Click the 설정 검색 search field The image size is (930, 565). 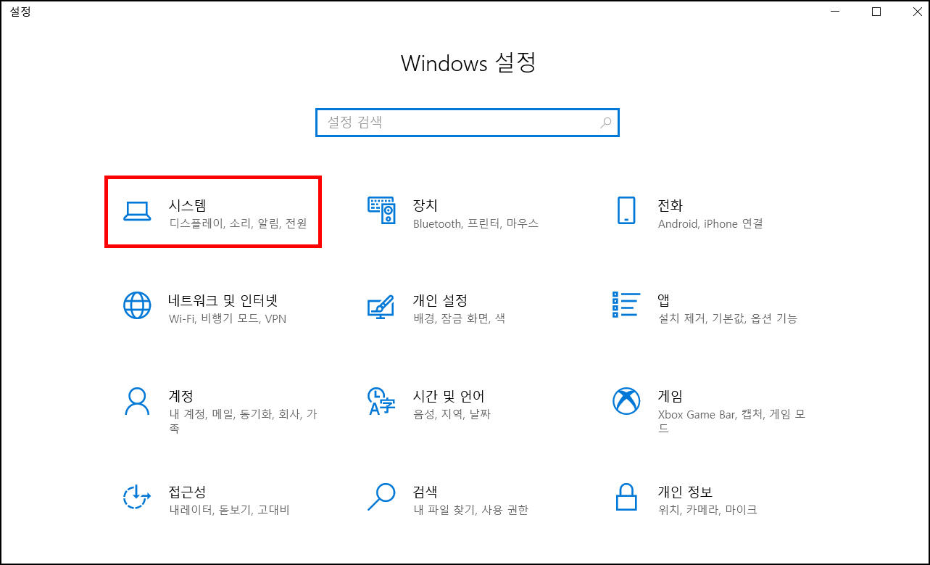pos(468,123)
